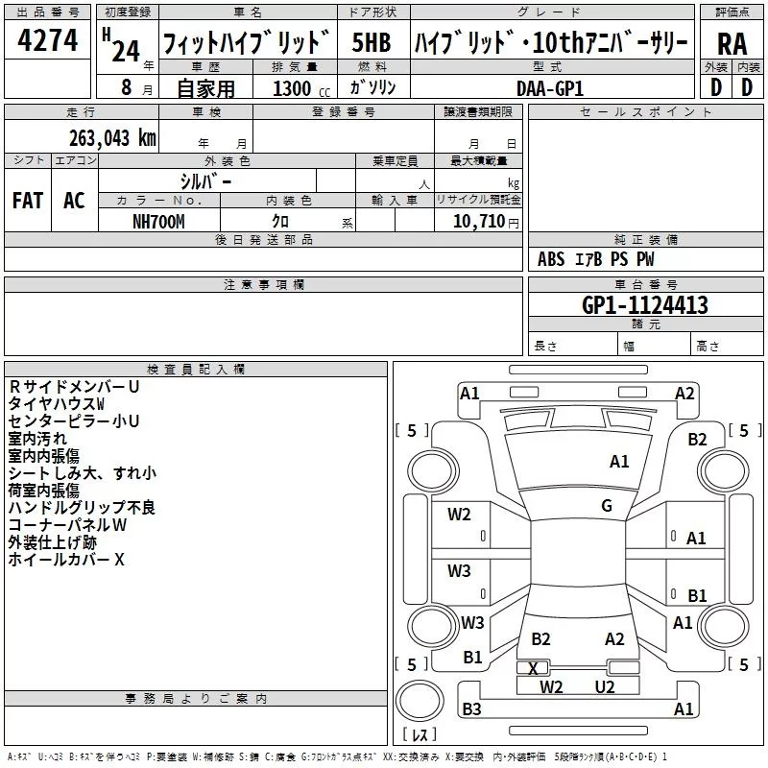Click the W2 mark beside the U2 mark
Screen dimensions: 768x768
(x=551, y=687)
